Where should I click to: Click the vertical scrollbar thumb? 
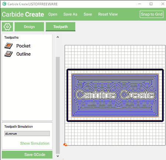click(x=58, y=105)
